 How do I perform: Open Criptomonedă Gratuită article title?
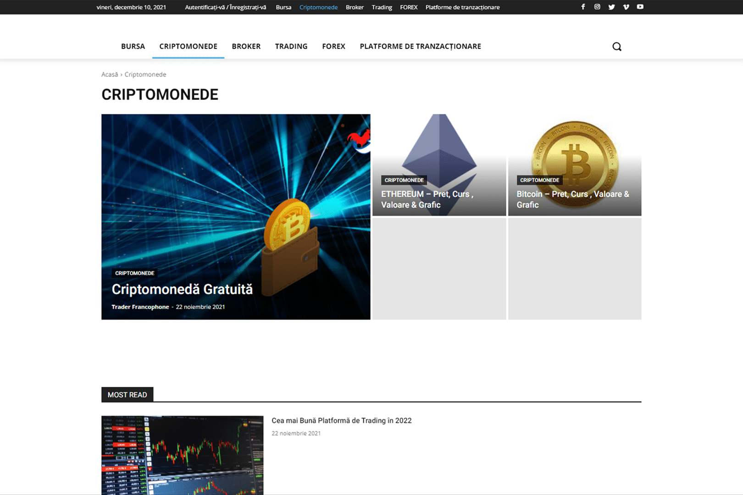(182, 289)
